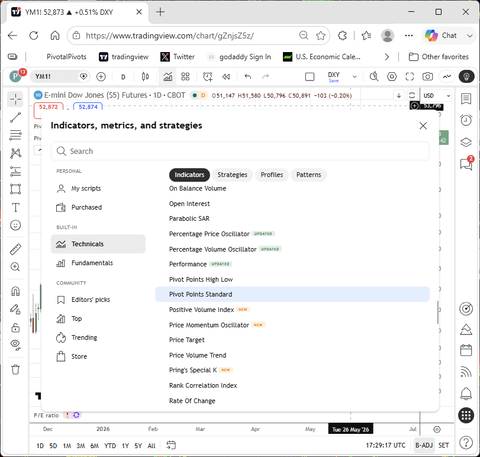Open the USD currency dropdown
The image size is (480, 457).
click(437, 96)
